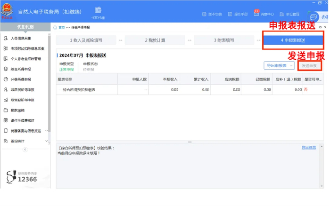This screenshot has width=330, height=206.
Task: Open 分类所得申报 in the sidebar
Action: (21, 79)
